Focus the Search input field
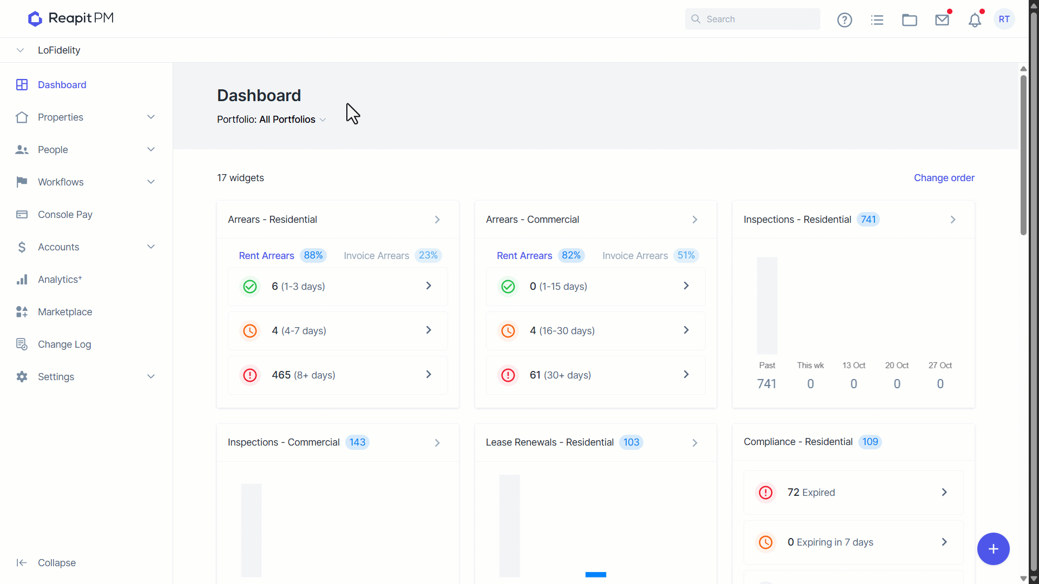 753,19
